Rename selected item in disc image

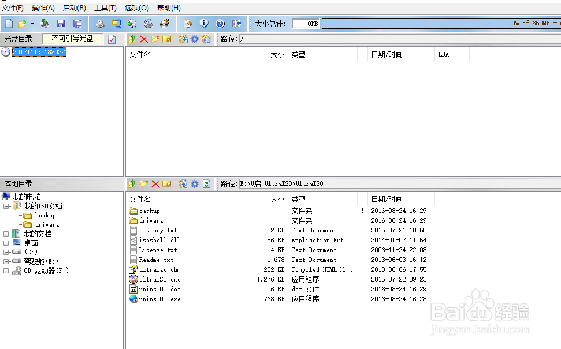click(x=167, y=39)
